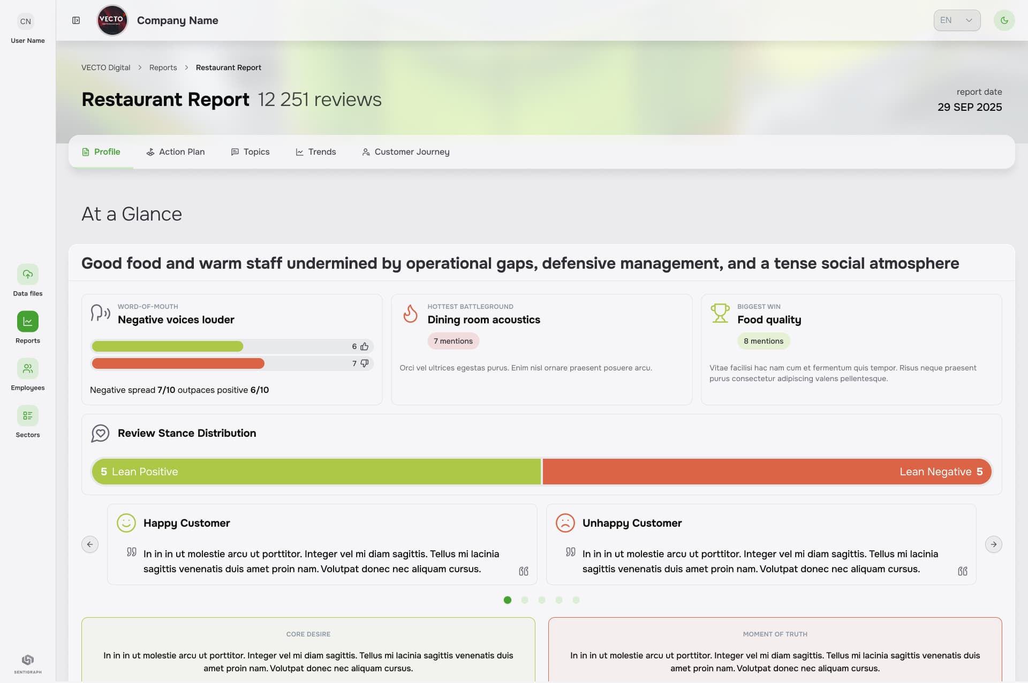Go to previous customer quote arrow
The width and height of the screenshot is (1028, 683).
(x=90, y=544)
